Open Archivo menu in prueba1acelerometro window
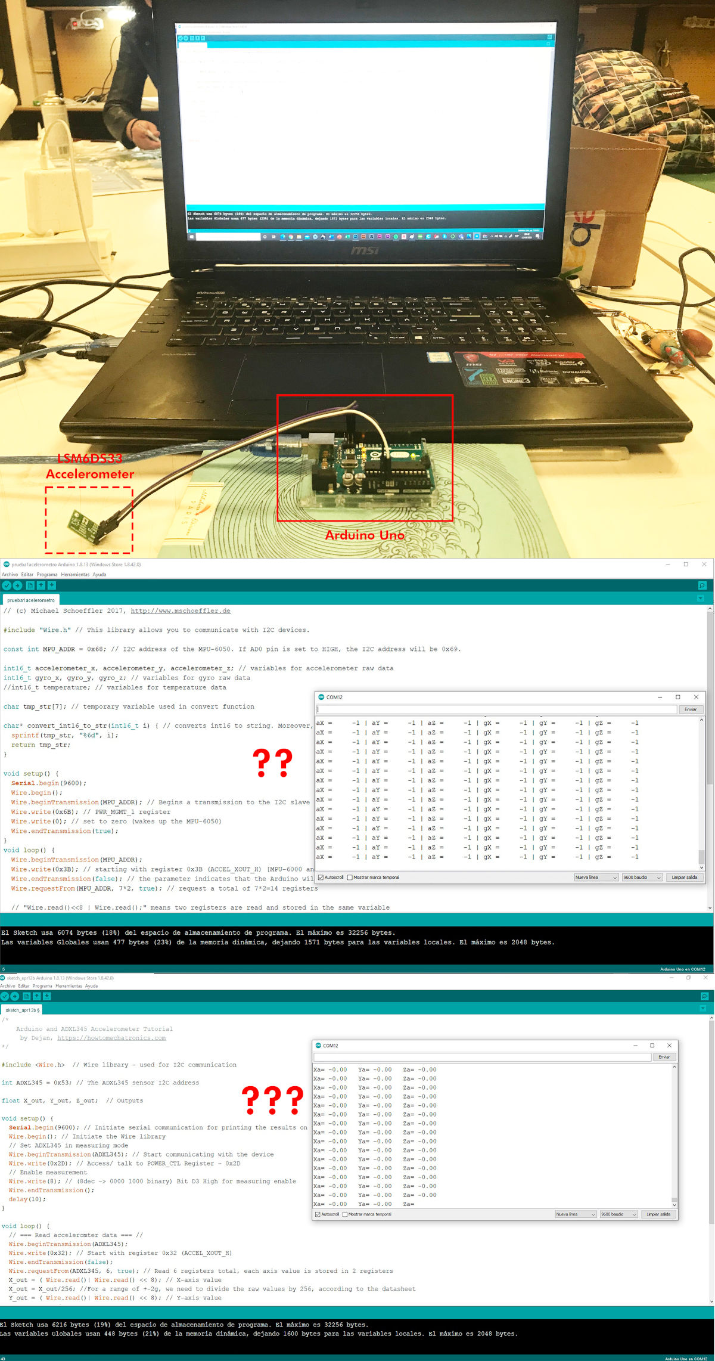Viewport: 715px width, 1361px height. 10,575
